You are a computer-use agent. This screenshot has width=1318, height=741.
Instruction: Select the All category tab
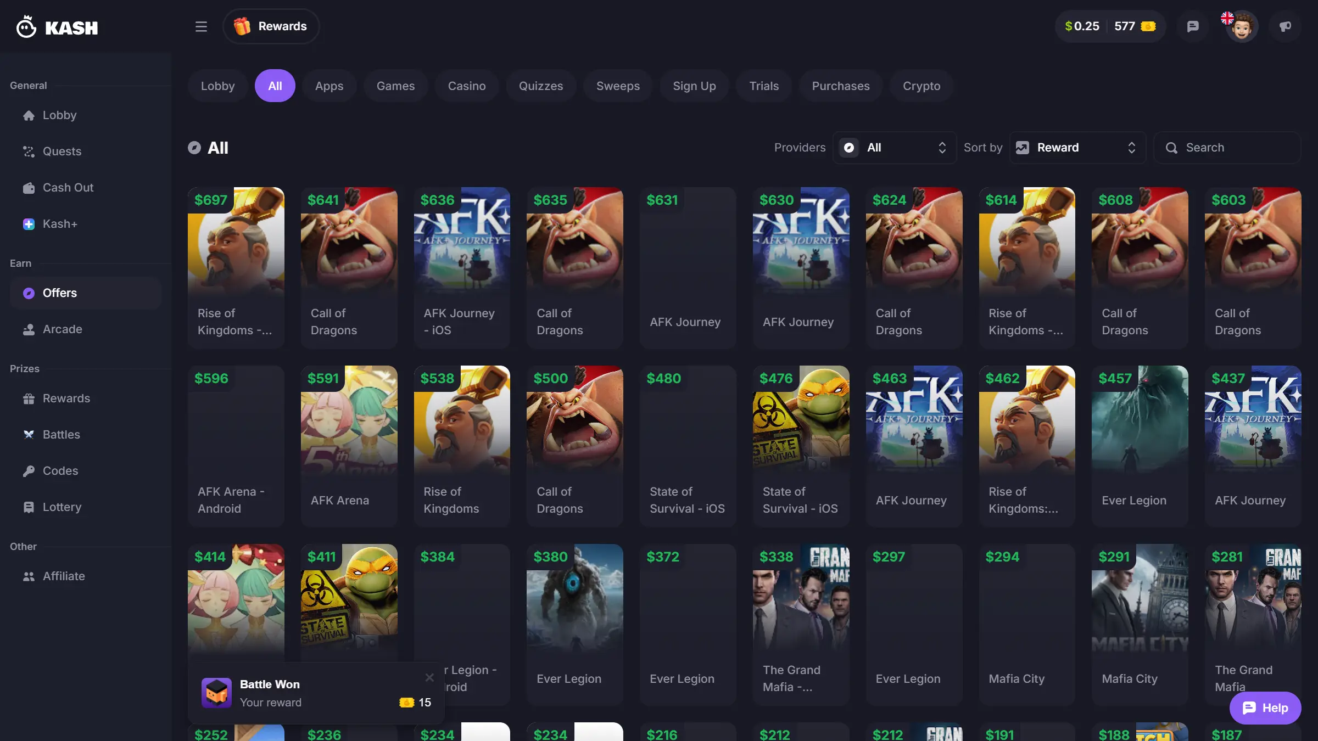click(x=275, y=86)
